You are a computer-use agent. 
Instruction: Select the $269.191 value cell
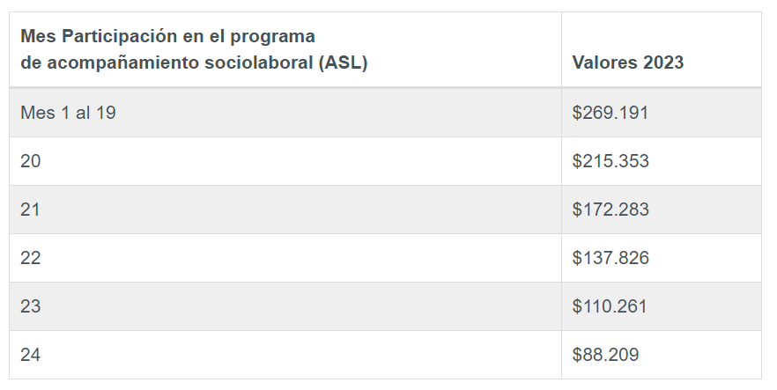610,113
